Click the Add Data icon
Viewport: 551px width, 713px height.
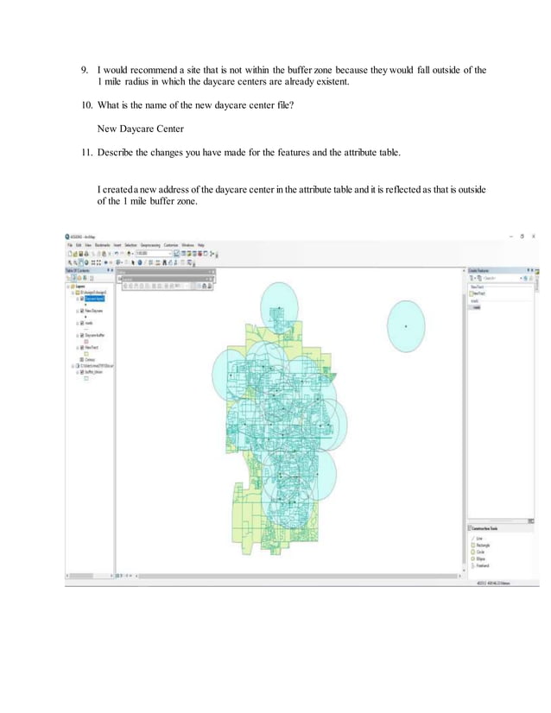[x=130, y=254]
